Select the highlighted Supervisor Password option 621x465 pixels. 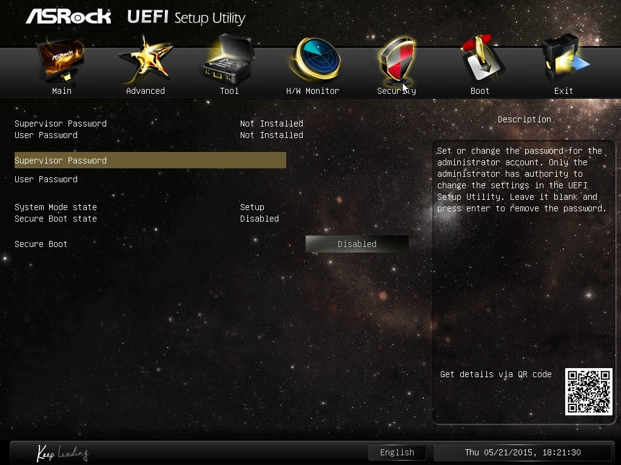pos(150,160)
